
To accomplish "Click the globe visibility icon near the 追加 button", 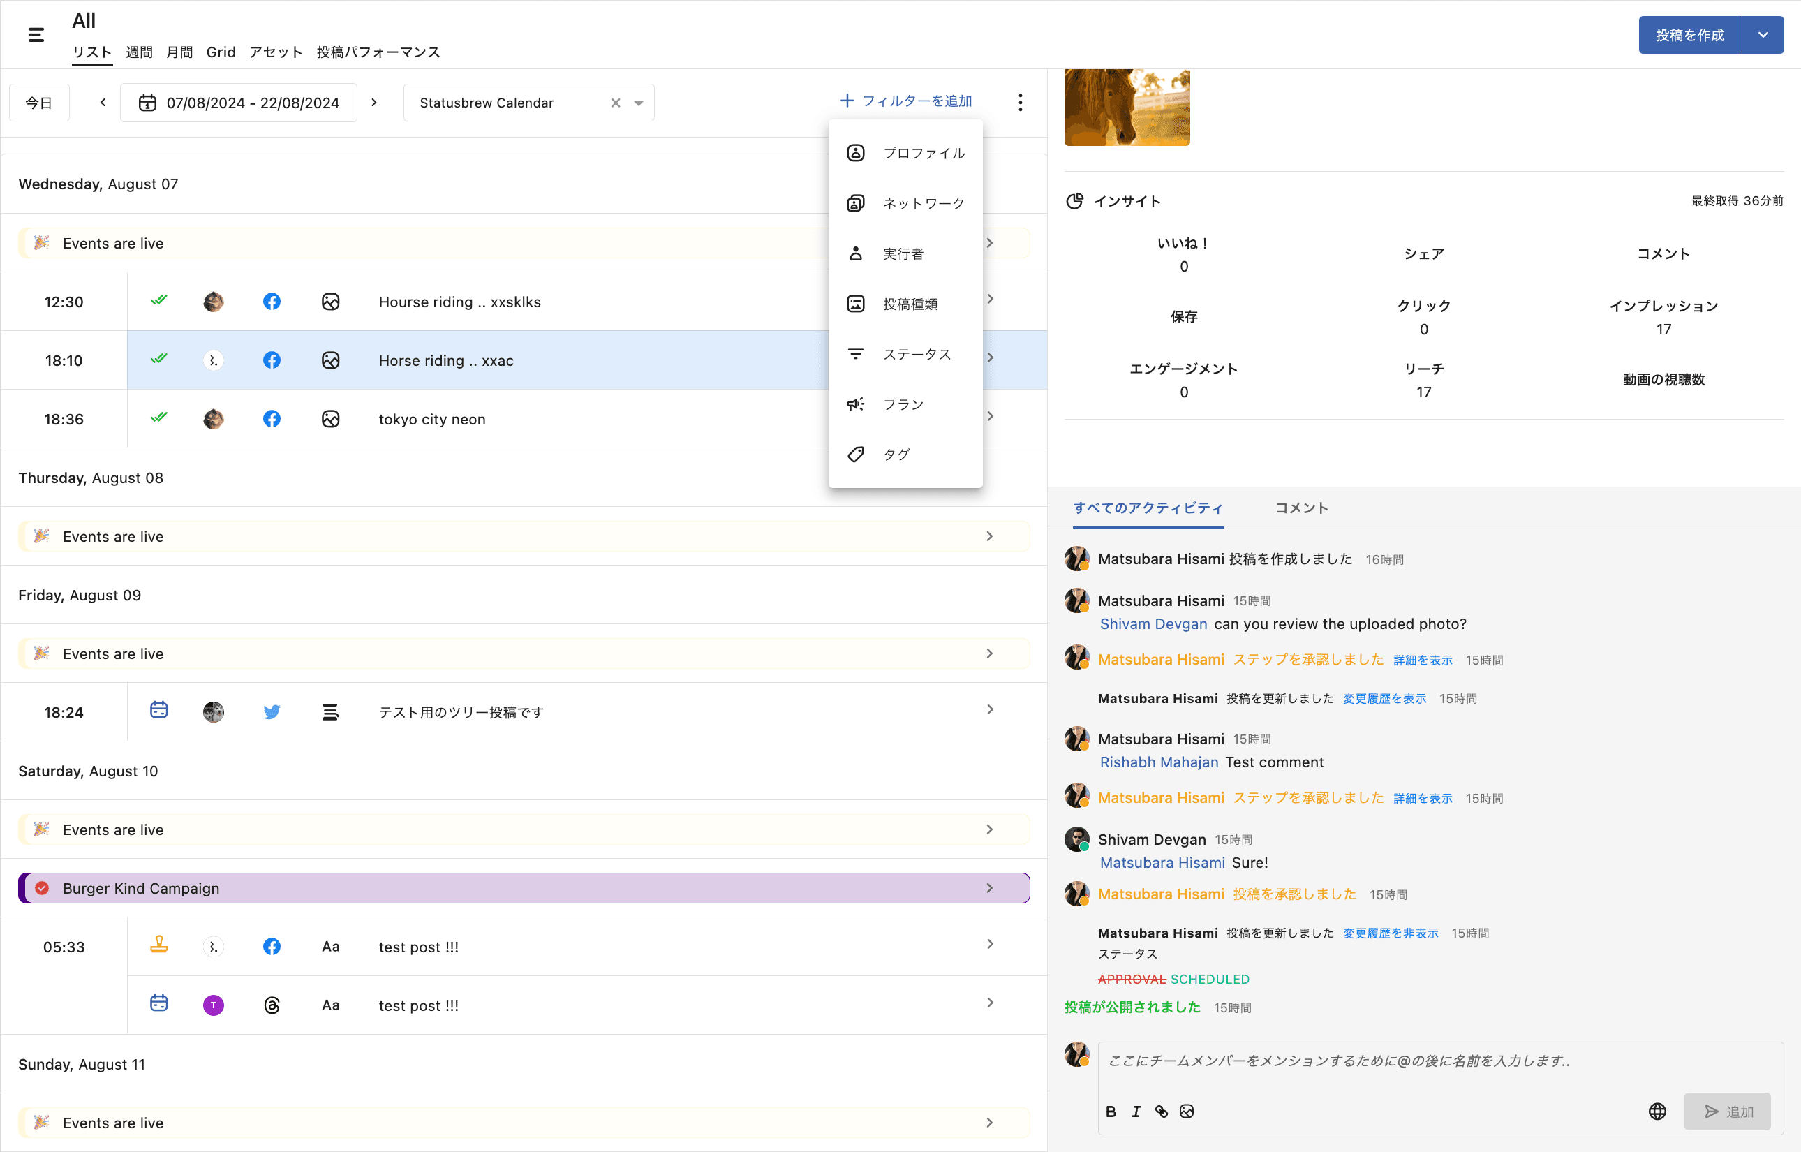I will click(1657, 1112).
